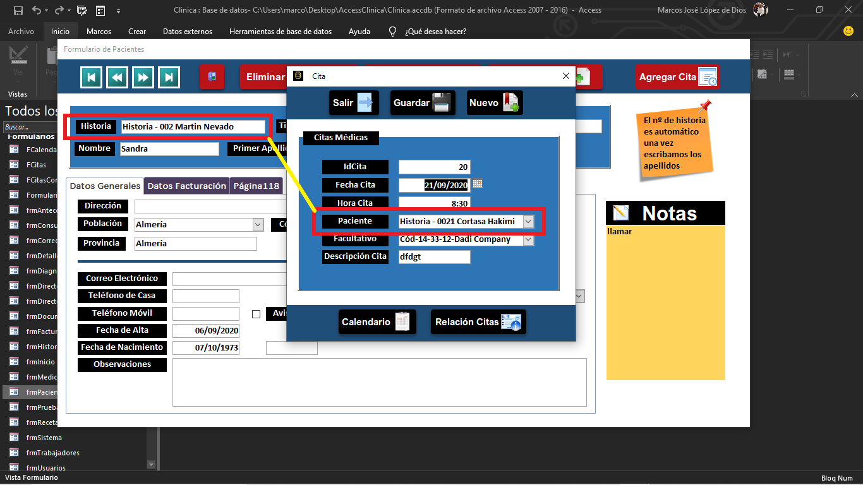The height and width of the screenshot is (485, 863).
Task: Expand the Paciente combo box arrow
Action: click(x=528, y=222)
